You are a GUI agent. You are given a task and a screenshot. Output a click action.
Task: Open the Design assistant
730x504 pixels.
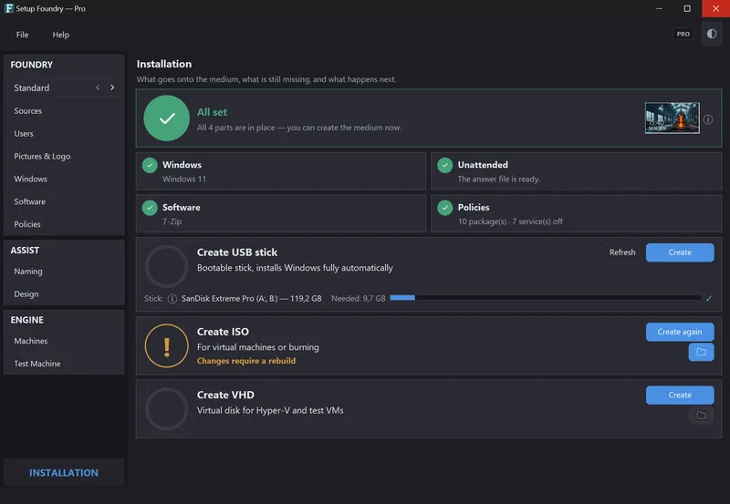64,293
